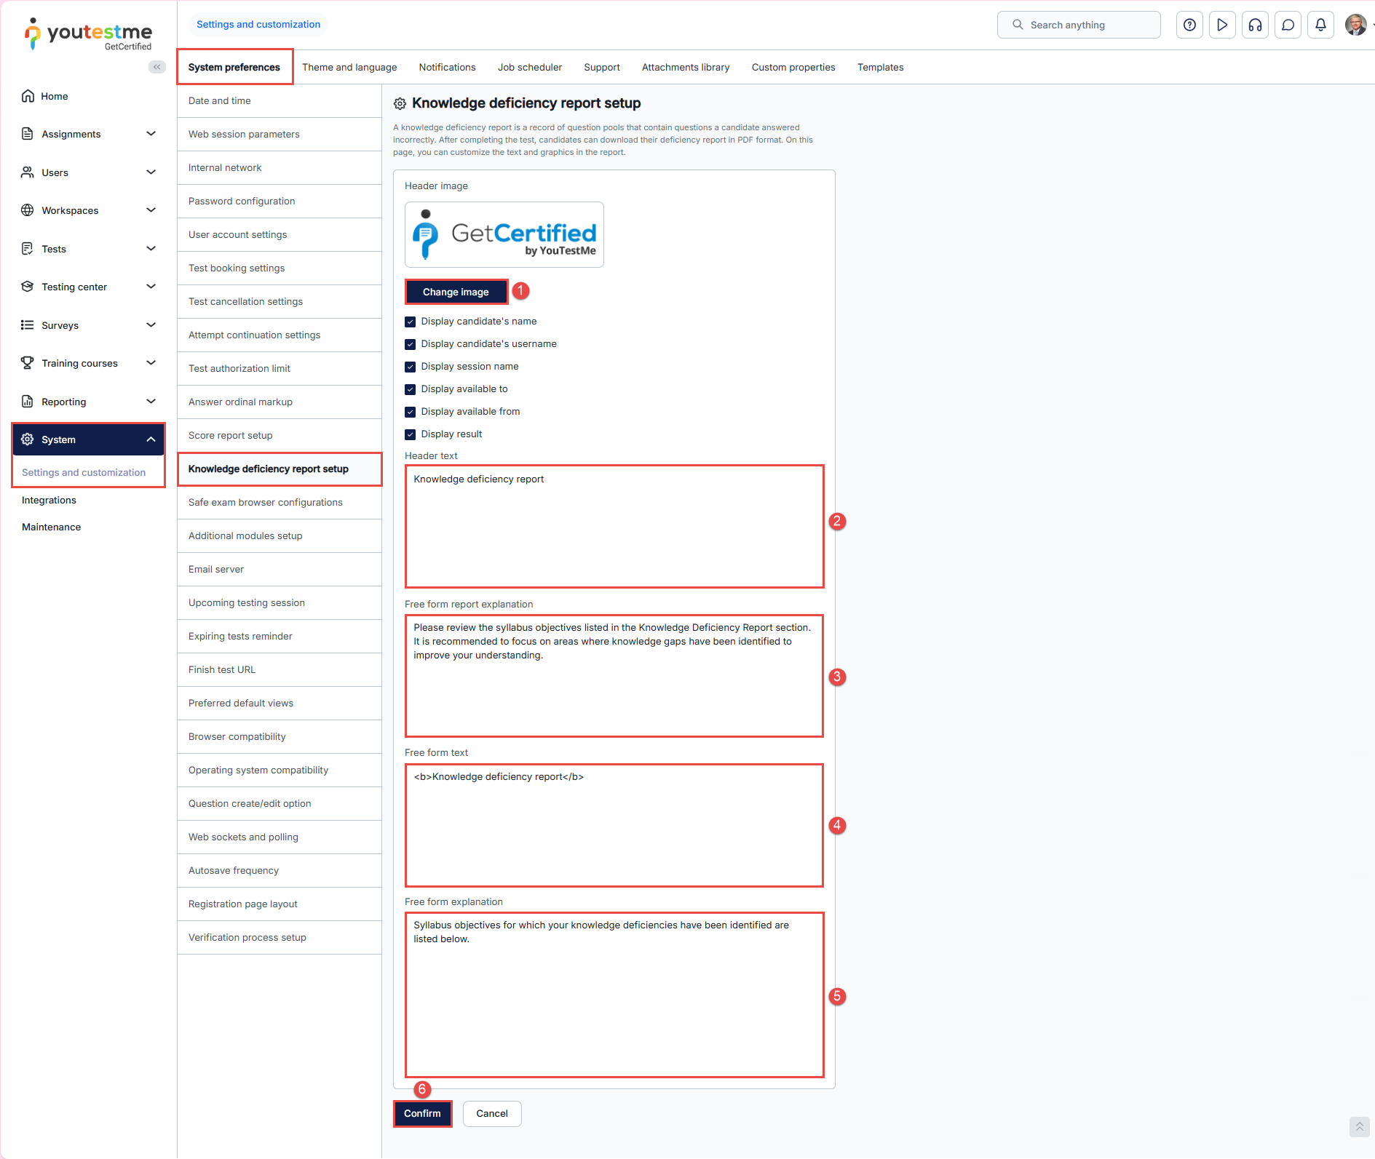Disable Display result checkbox

click(411, 434)
